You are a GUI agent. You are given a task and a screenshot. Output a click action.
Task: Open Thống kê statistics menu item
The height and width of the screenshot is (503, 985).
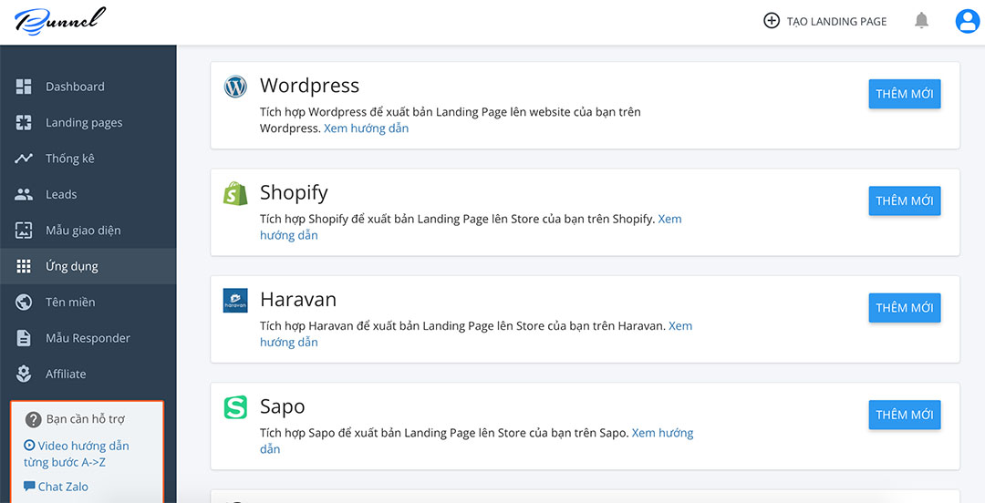click(x=69, y=159)
